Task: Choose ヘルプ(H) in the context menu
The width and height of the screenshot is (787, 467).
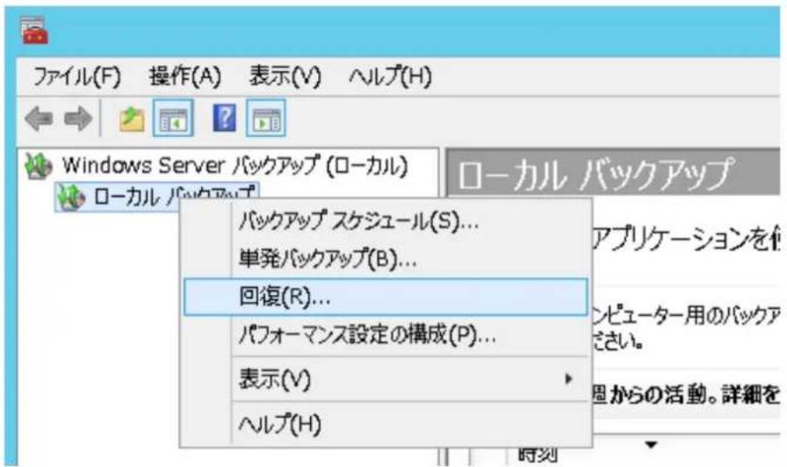Action: 386,424
